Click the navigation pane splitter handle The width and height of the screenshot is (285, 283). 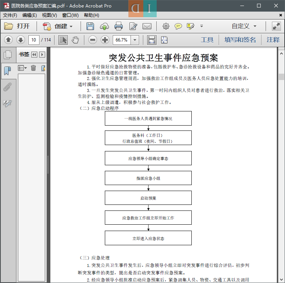[48, 164]
